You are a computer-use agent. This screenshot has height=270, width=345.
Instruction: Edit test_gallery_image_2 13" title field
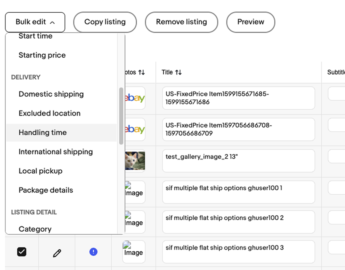[238, 161]
